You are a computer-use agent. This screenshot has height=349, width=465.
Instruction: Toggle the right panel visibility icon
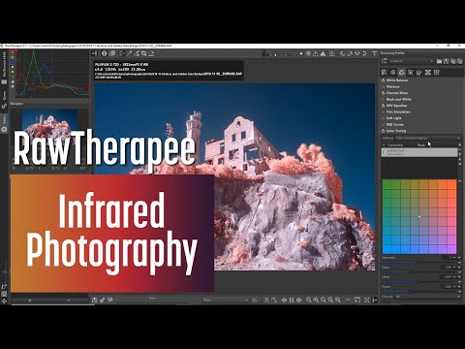coord(375,300)
